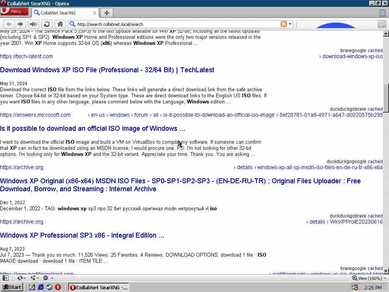
Task: Toggle the Opera panels sidebar button
Action: coord(5,278)
